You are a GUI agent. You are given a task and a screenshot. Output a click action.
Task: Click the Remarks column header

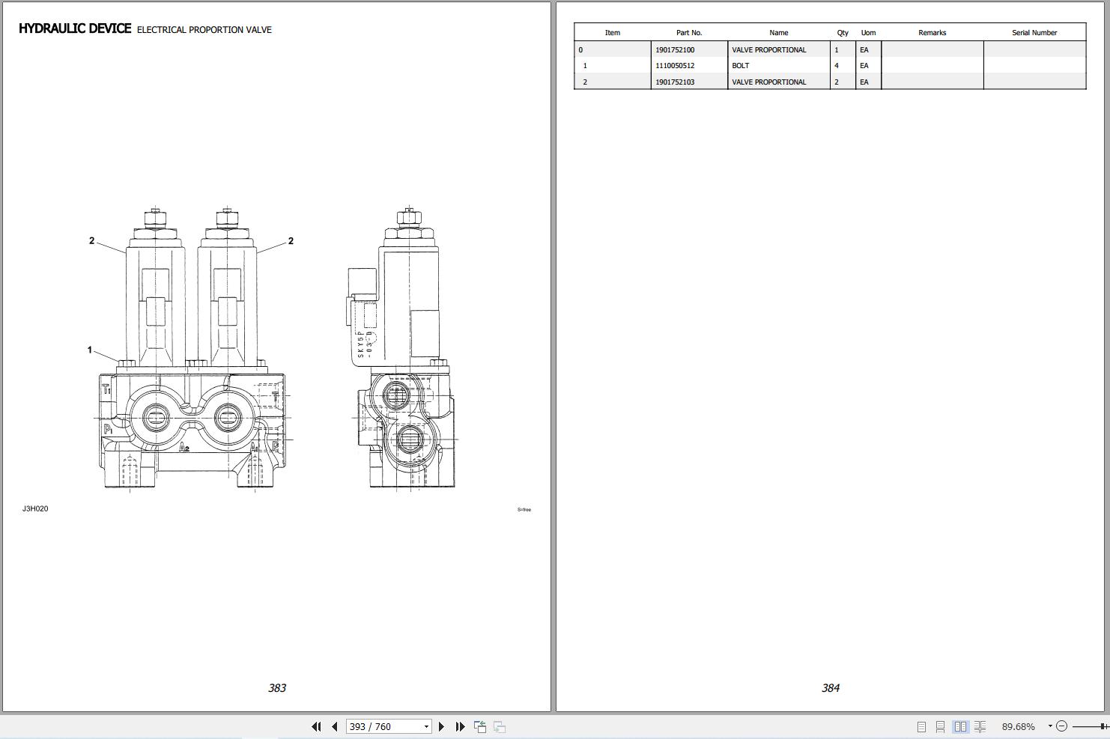[932, 33]
